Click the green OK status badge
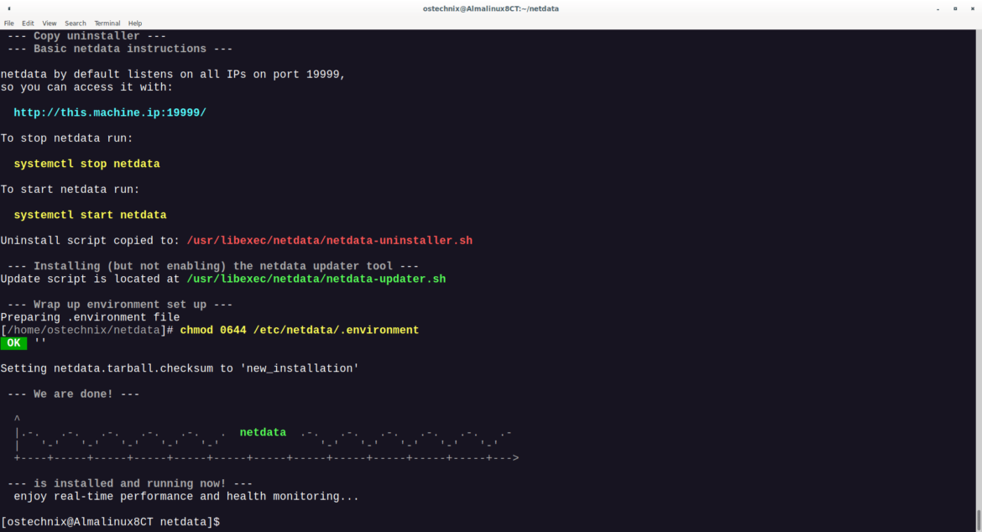Screen dimensions: 982x532 [x=13, y=342]
